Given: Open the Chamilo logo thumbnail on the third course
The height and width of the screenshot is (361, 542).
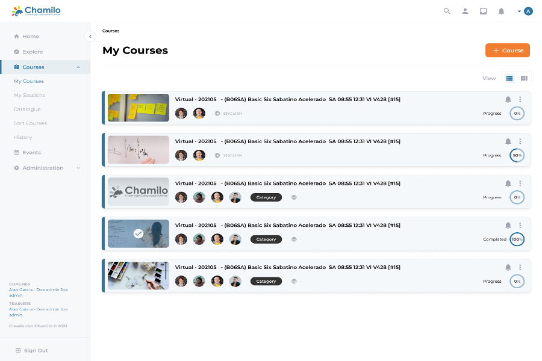Looking at the screenshot, I should click(138, 192).
